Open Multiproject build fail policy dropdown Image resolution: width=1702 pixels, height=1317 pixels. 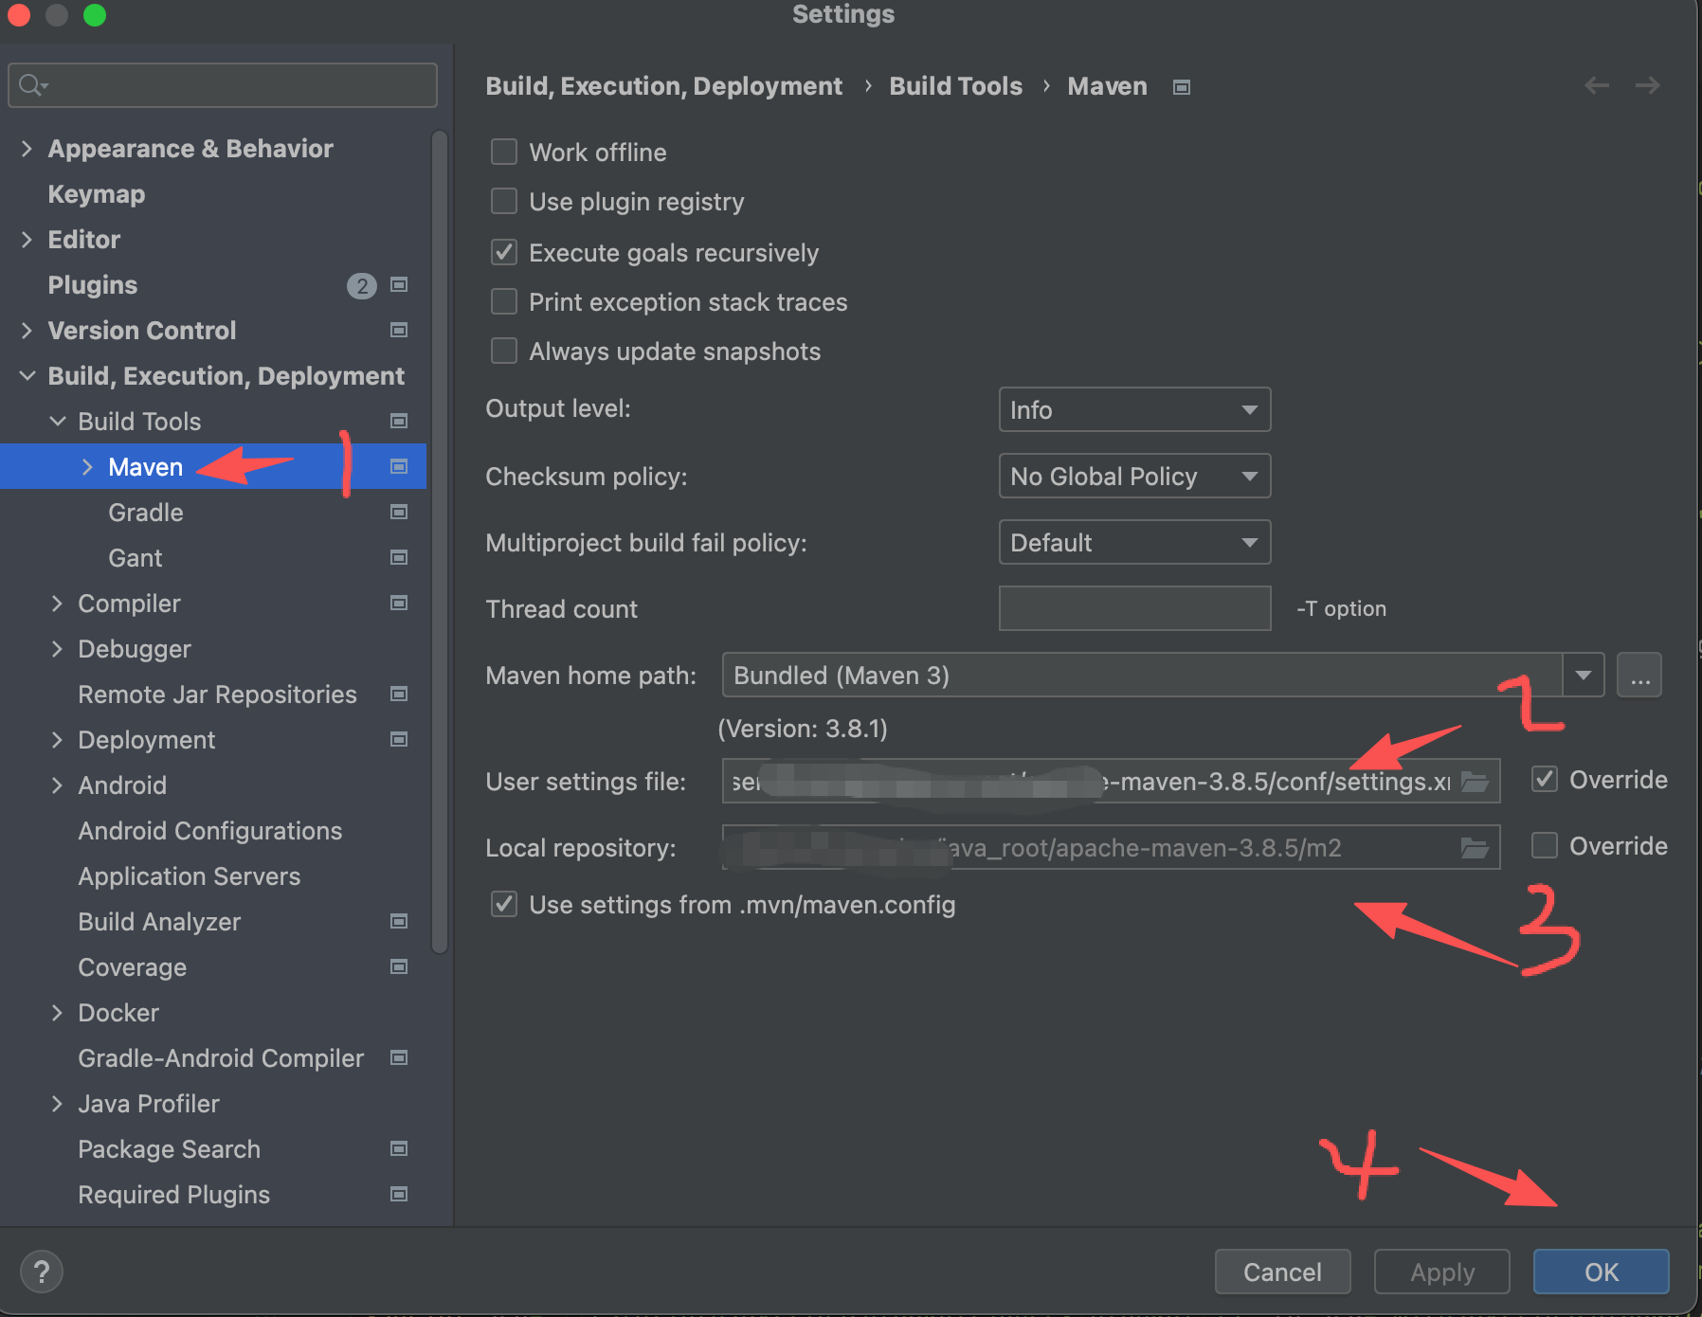(x=1134, y=542)
